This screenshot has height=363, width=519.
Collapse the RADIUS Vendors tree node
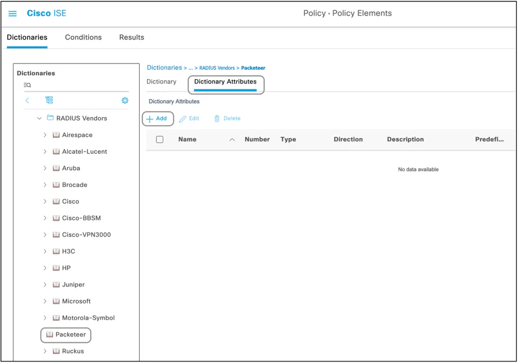tap(39, 118)
